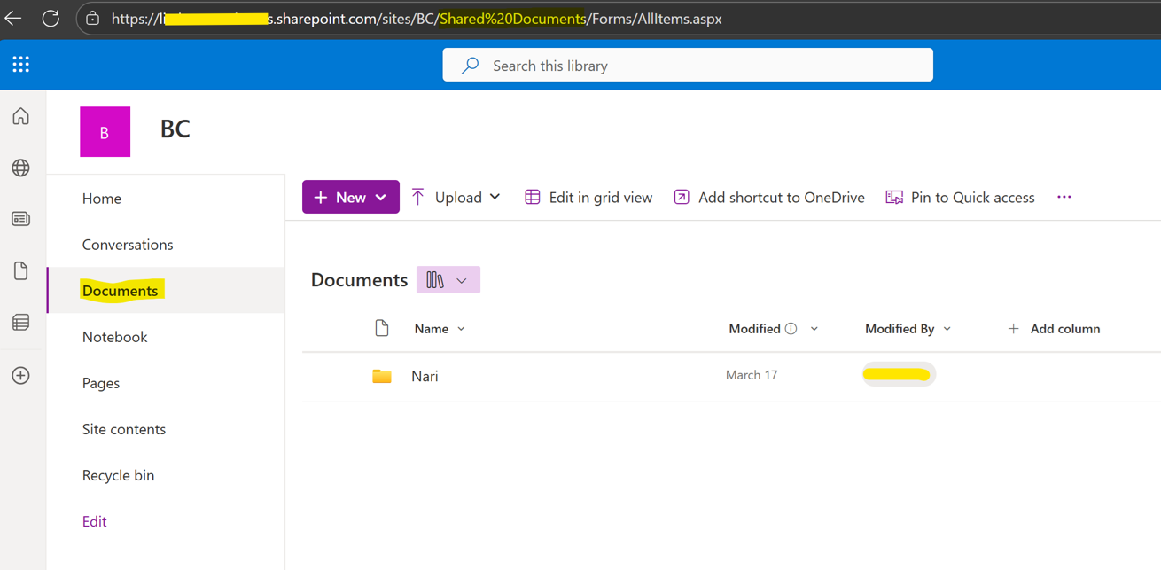Open the Nari folder
This screenshot has width=1161, height=570.
425,376
